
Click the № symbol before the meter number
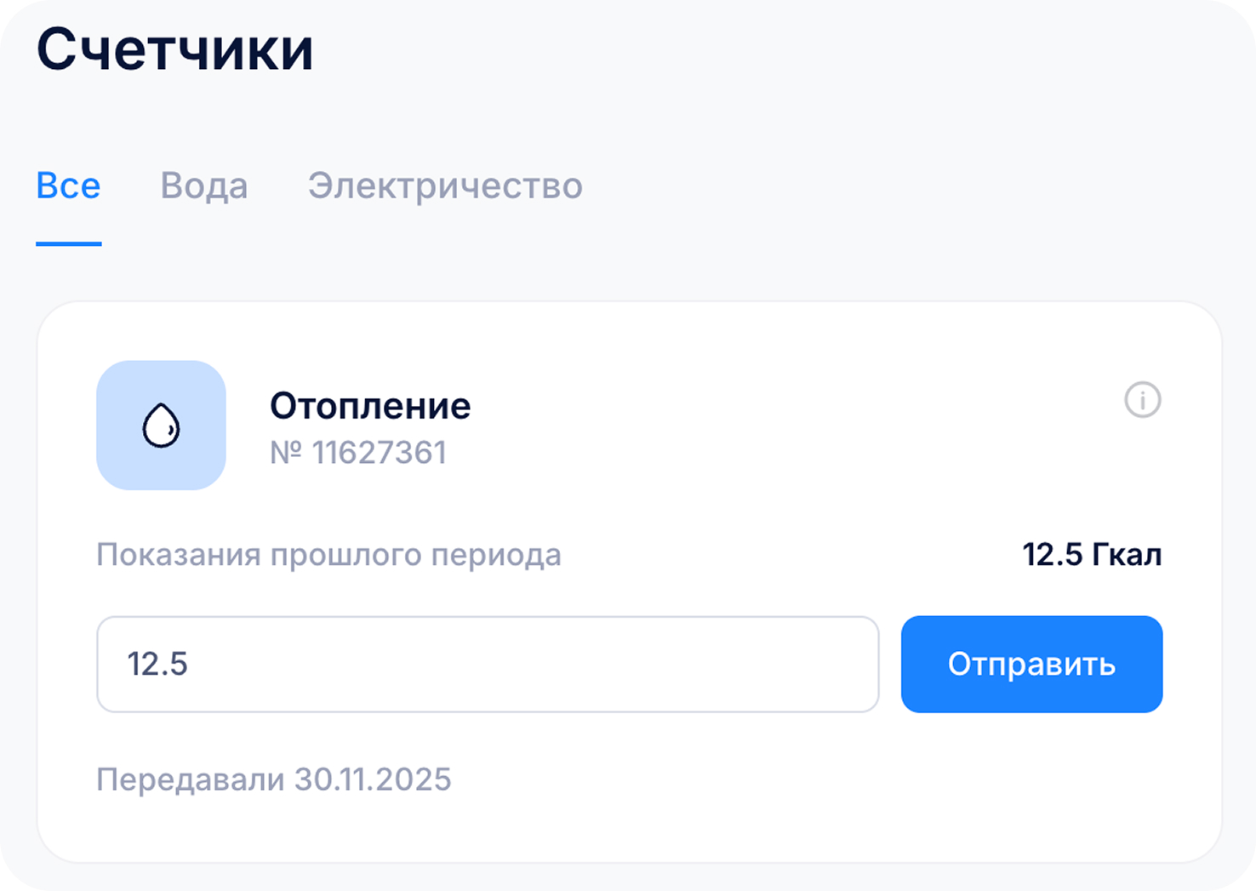pos(287,453)
